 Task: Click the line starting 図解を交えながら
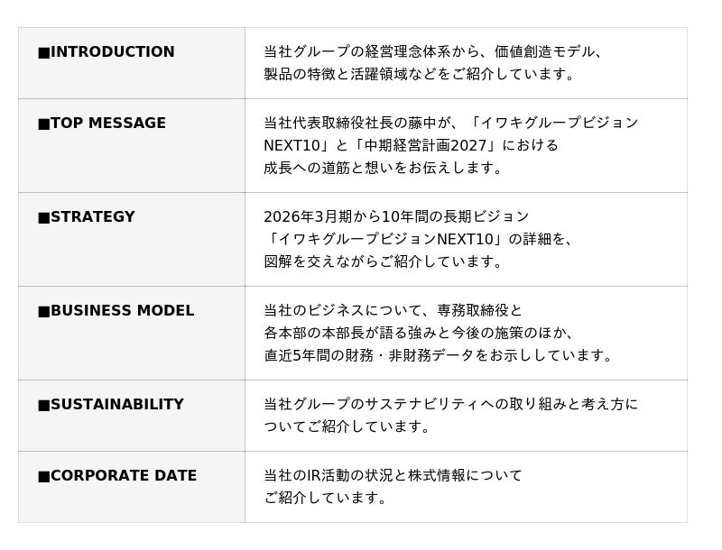click(384, 261)
